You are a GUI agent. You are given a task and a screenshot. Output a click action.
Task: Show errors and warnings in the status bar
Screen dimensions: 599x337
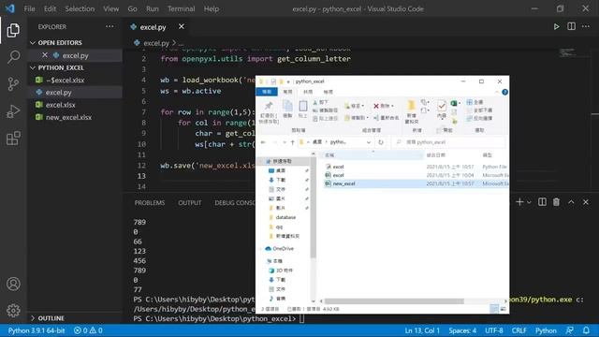click(88, 330)
